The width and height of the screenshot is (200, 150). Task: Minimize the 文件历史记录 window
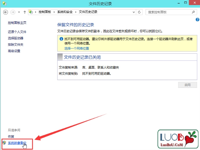point(179,3)
